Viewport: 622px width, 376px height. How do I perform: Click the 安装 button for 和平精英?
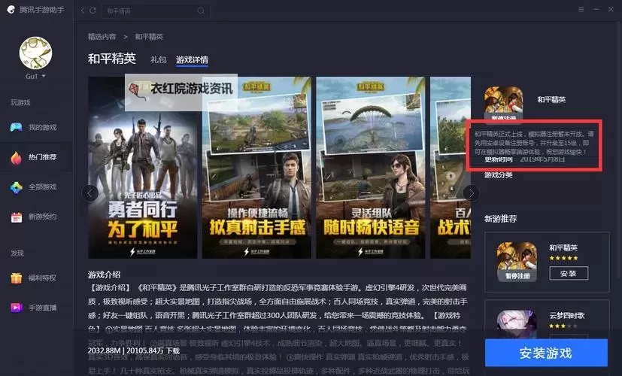(x=569, y=273)
